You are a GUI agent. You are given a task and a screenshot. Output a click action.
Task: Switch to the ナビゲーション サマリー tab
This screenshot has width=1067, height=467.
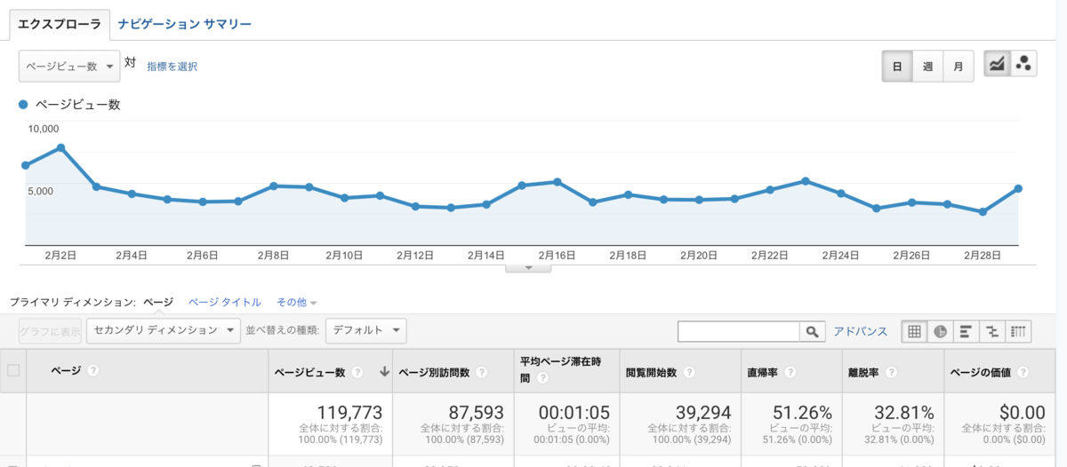[185, 24]
